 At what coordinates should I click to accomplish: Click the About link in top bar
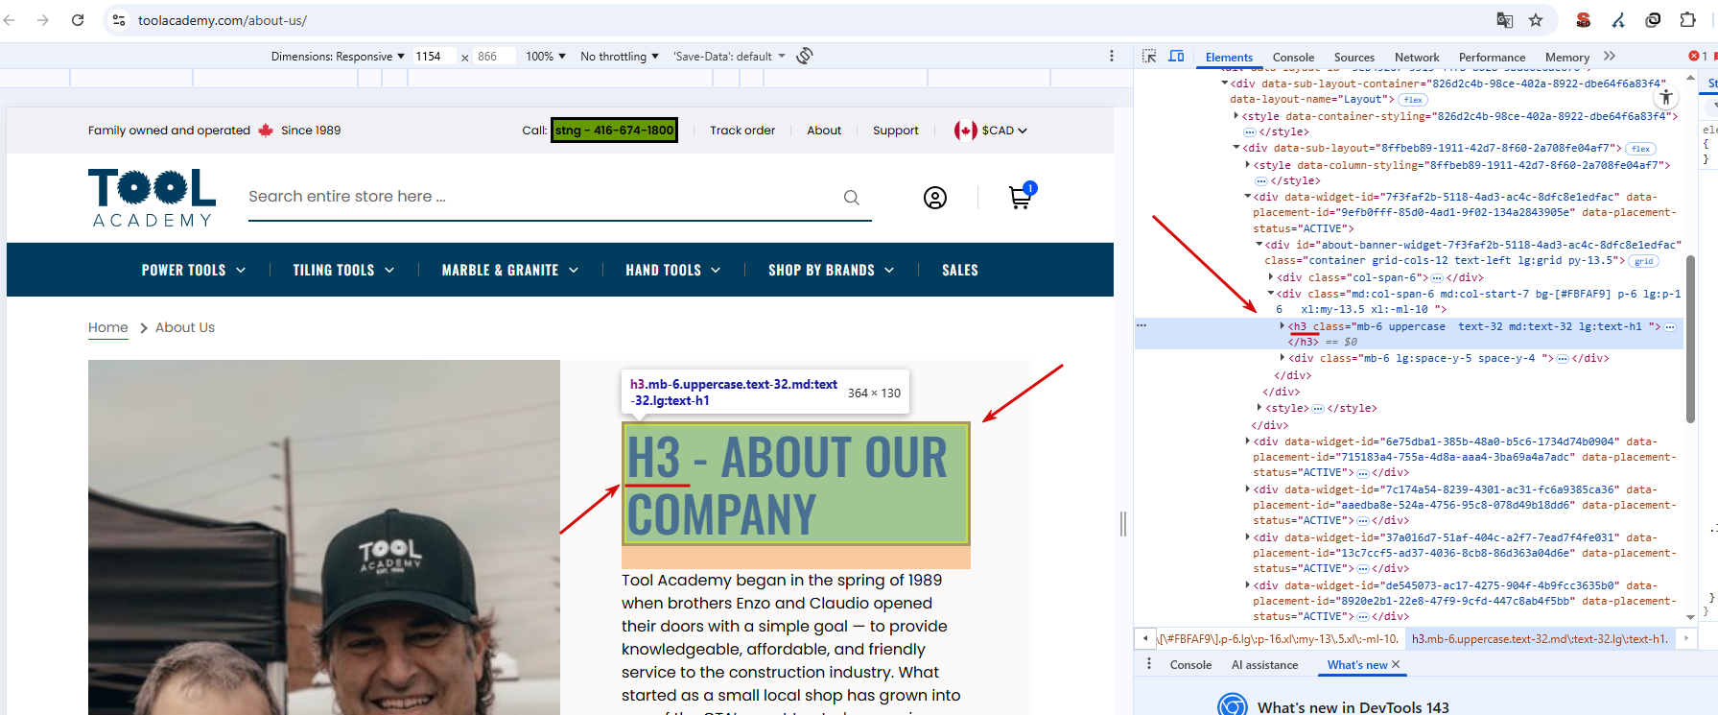click(x=824, y=131)
